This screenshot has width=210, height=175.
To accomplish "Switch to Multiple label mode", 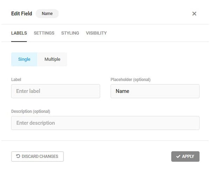I will click(x=52, y=59).
